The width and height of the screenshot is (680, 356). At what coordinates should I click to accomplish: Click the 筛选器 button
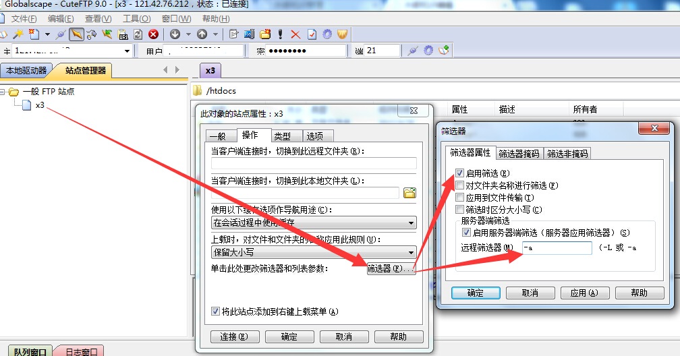(x=391, y=268)
